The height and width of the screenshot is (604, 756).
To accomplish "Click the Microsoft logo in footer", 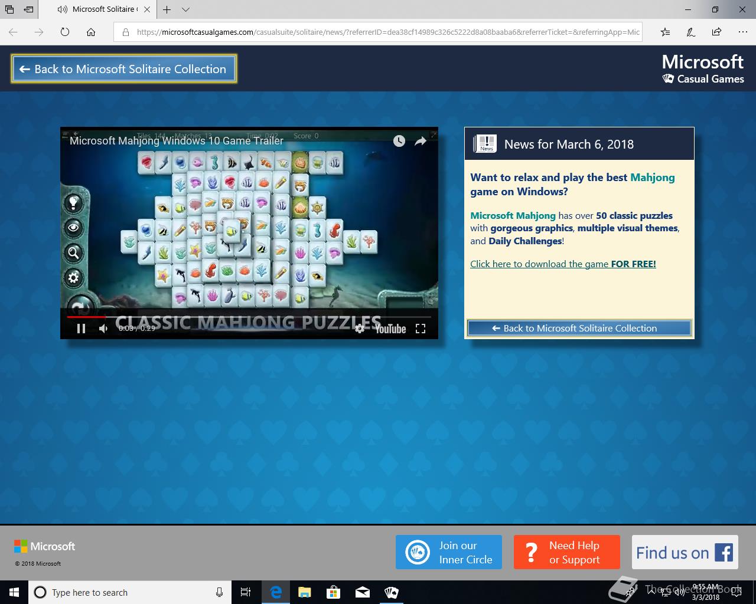I will coord(45,546).
